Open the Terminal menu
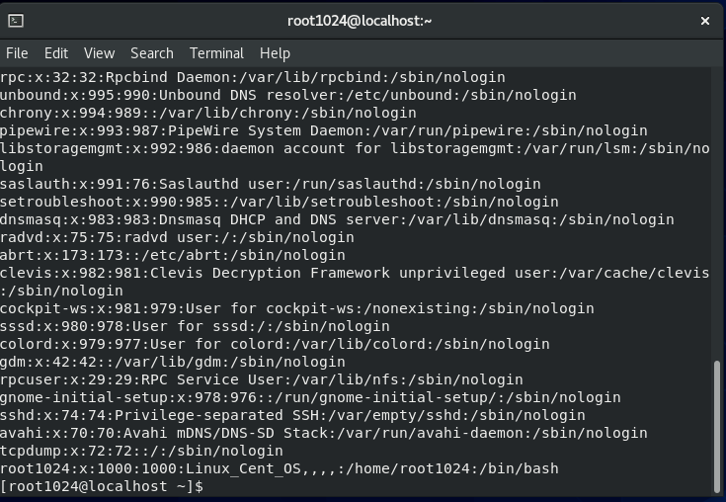726x502 pixels. tap(216, 53)
